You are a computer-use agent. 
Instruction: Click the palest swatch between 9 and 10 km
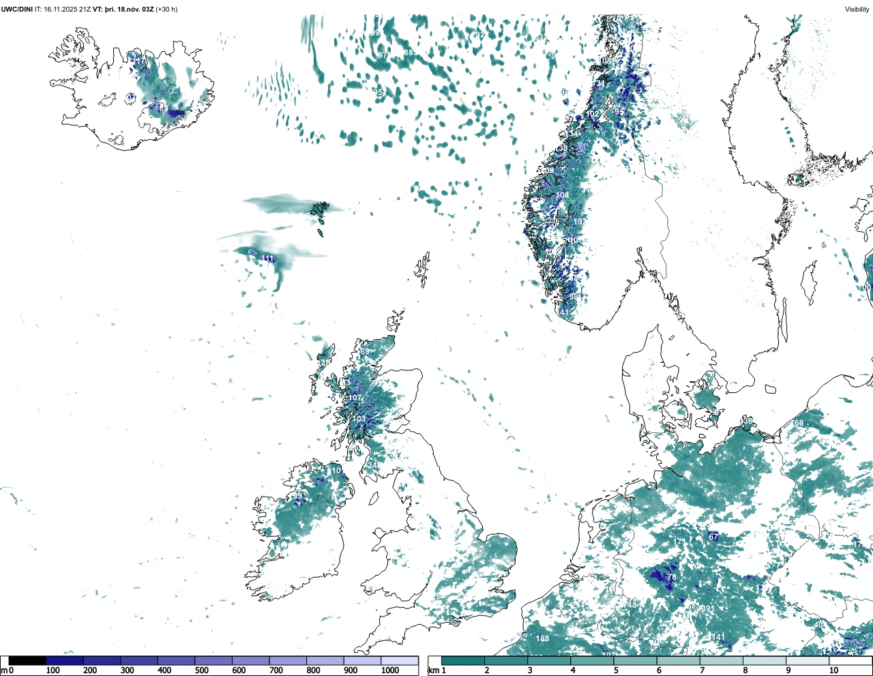pos(808,660)
